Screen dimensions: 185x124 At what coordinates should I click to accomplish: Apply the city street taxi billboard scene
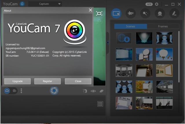(144, 103)
